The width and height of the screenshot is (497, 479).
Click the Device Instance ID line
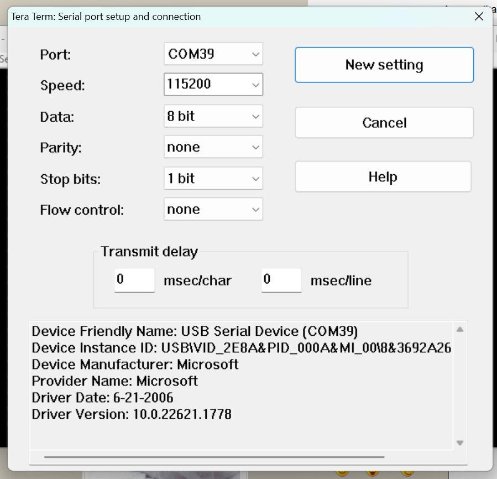click(241, 348)
